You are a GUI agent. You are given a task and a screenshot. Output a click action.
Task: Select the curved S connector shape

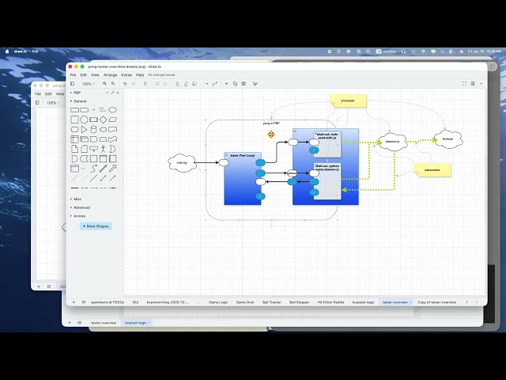coord(93,169)
